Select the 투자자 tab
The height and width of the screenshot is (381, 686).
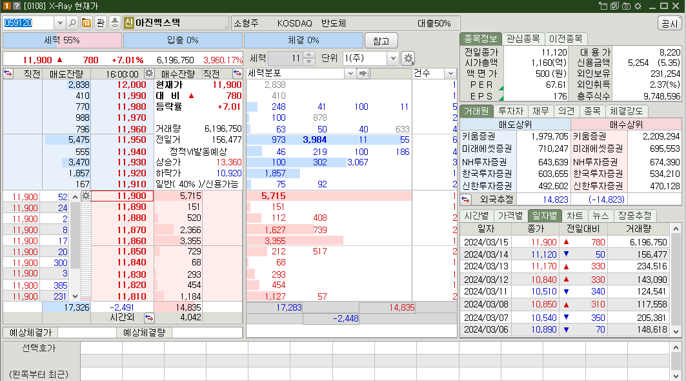click(510, 111)
